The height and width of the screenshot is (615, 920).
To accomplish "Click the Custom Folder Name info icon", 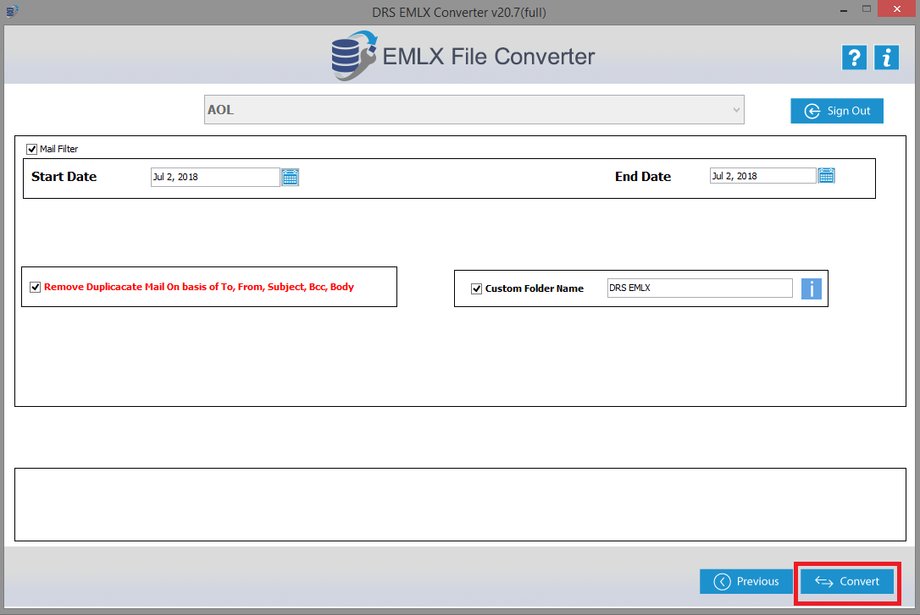I will [811, 288].
